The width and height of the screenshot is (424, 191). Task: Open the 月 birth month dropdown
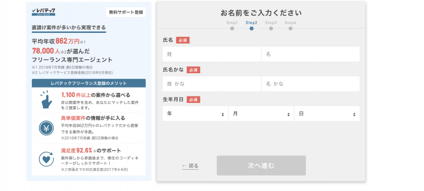261,114
